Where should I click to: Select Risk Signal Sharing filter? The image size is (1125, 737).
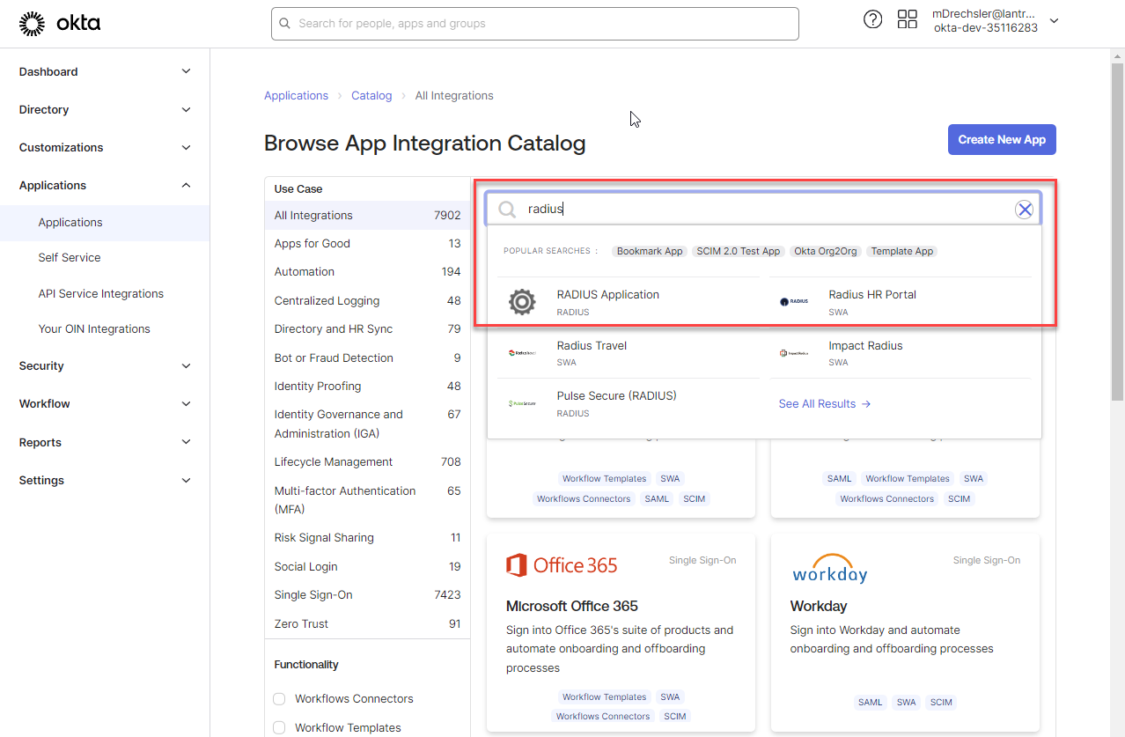coord(367,537)
